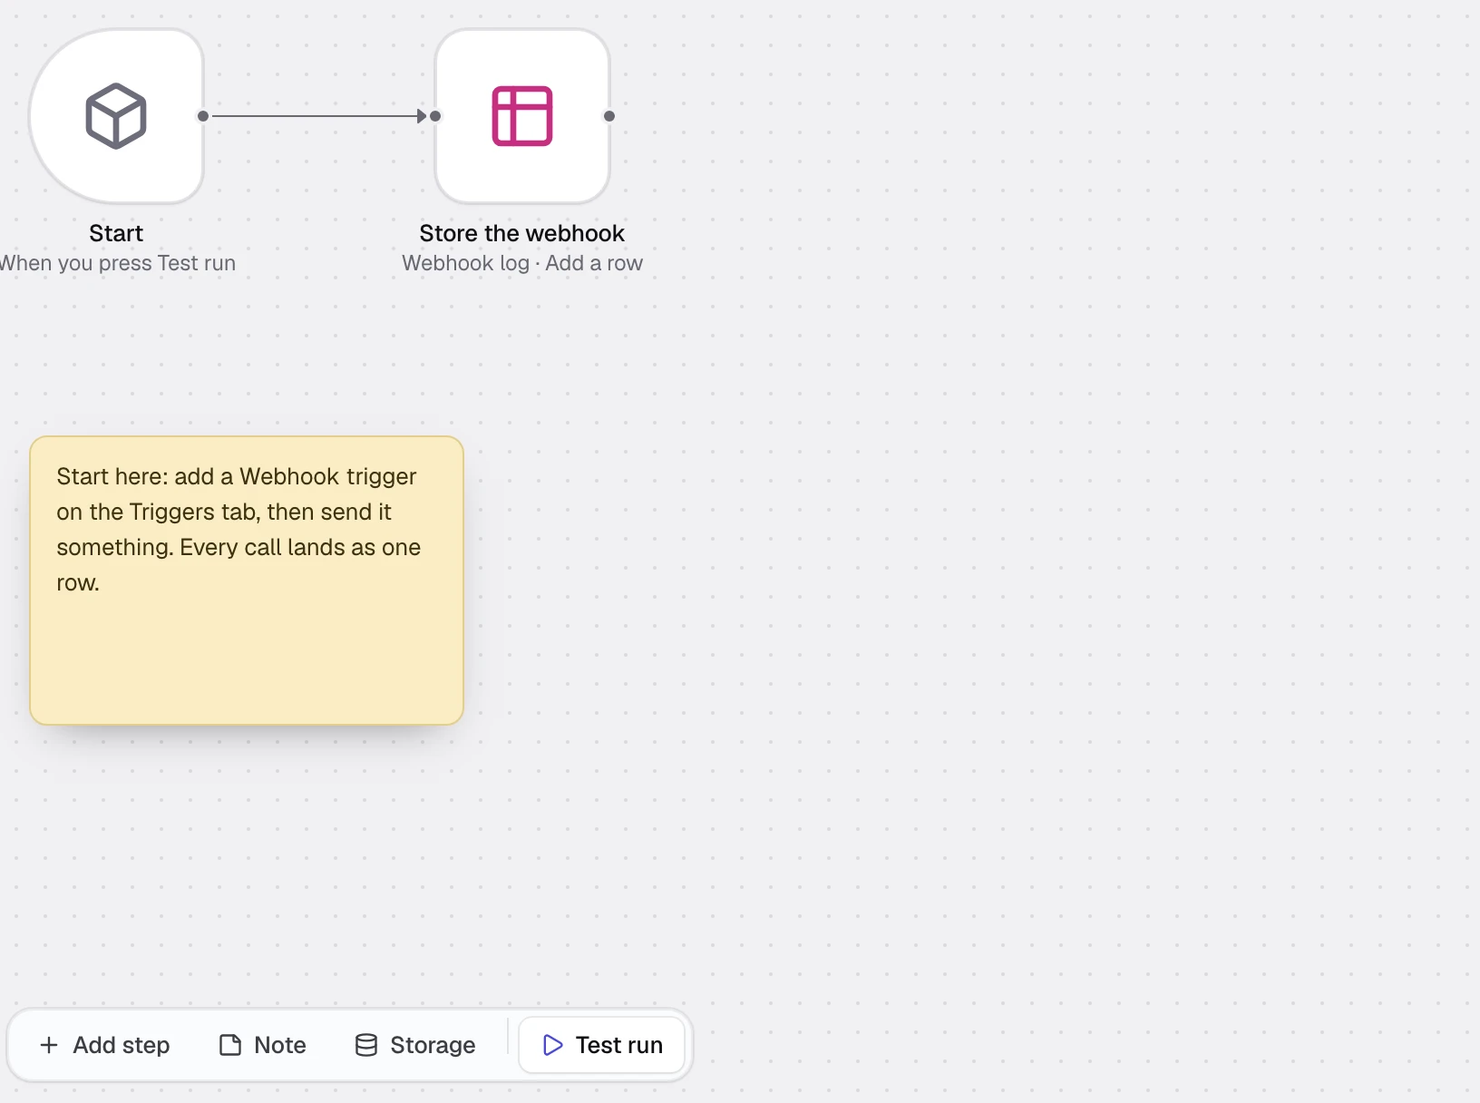Open the Storage panel
Viewport: 1480px width, 1103px height.
pos(415,1045)
